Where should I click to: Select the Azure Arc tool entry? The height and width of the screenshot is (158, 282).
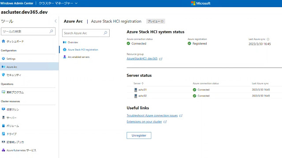(30, 67)
